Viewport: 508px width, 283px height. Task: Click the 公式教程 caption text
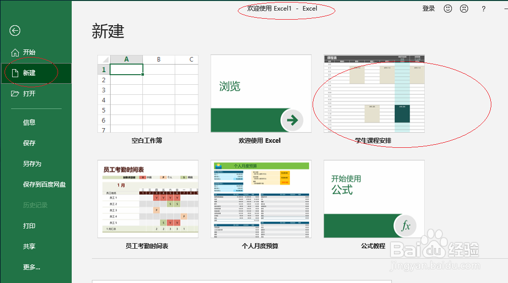coord(373,246)
